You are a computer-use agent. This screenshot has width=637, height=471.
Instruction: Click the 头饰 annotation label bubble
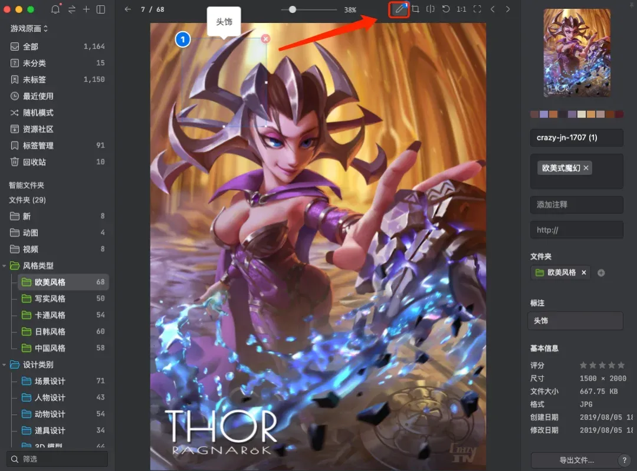[224, 22]
